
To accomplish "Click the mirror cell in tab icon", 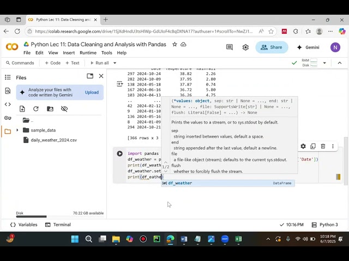I will coord(313,146).
